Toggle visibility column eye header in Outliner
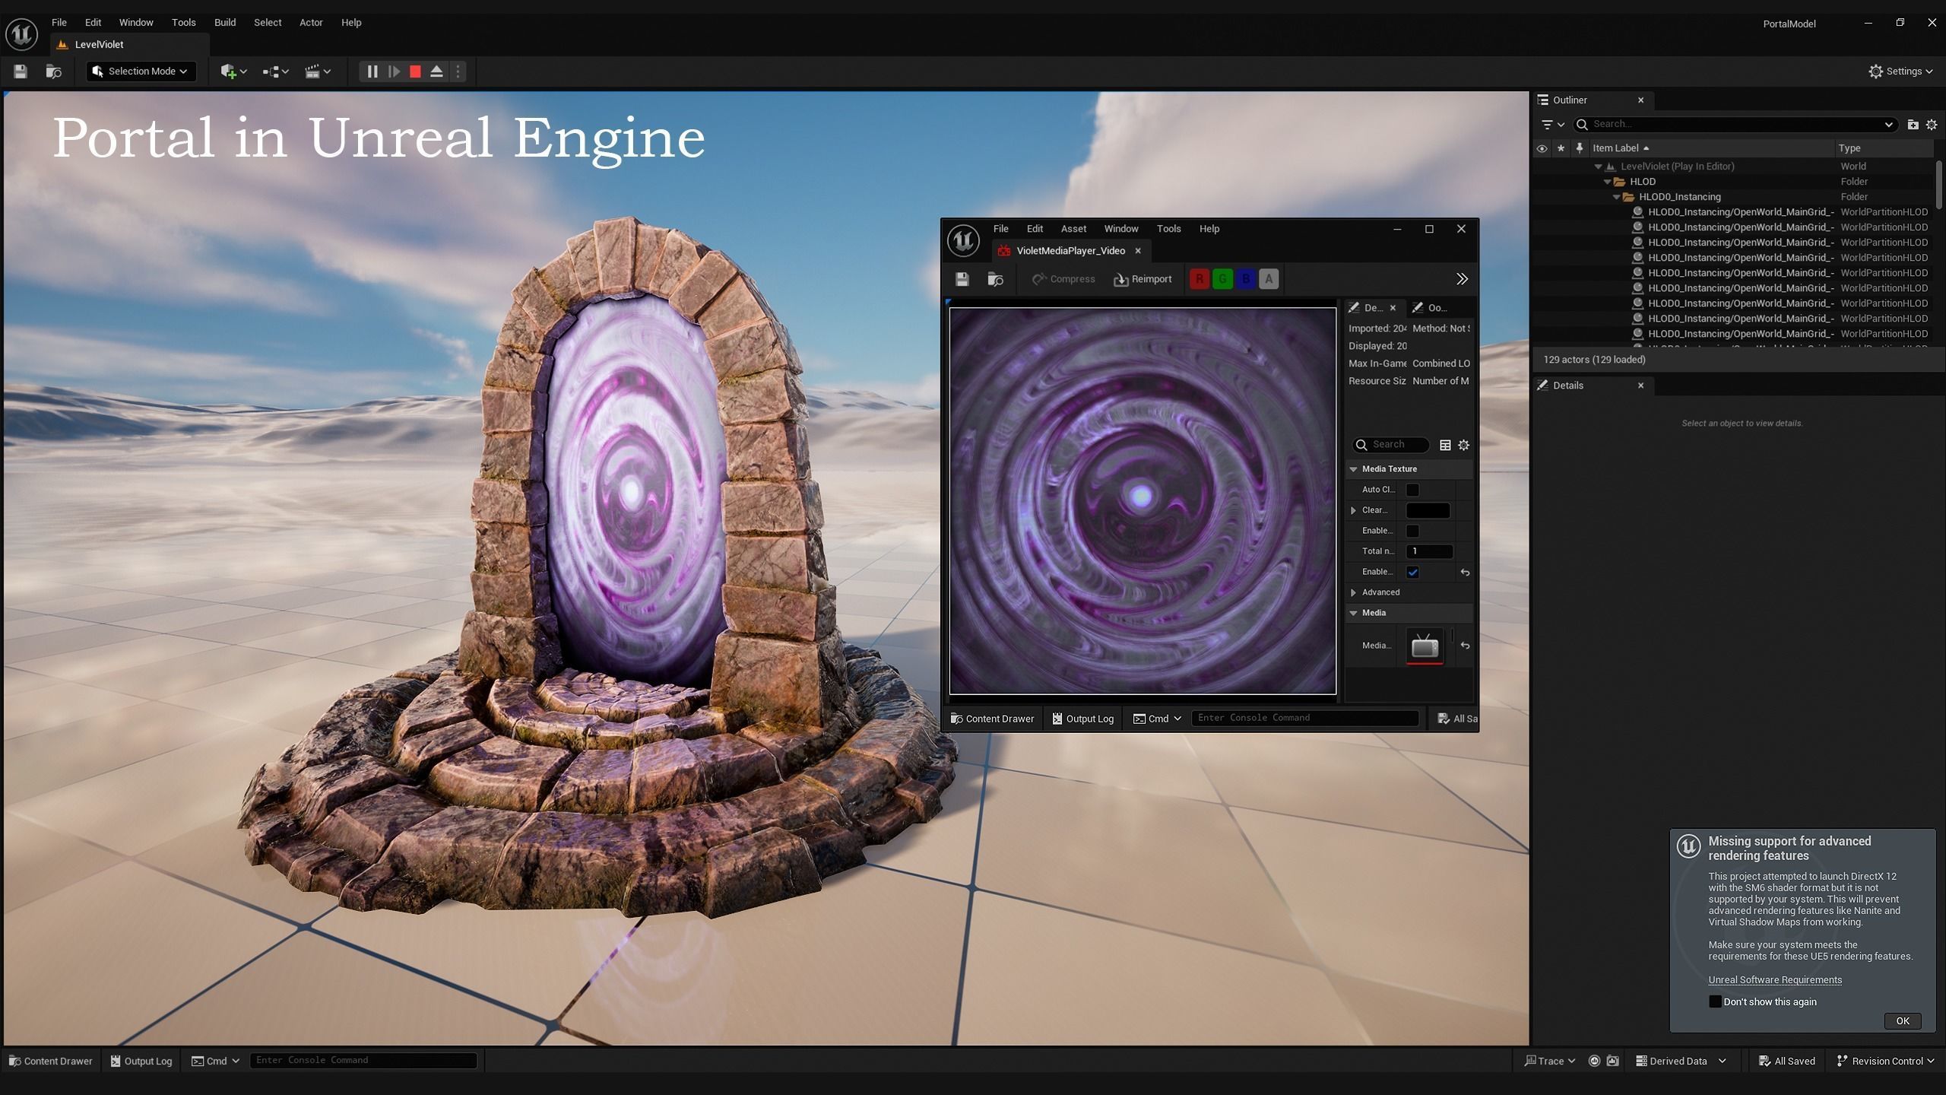1946x1095 pixels. [x=1542, y=148]
